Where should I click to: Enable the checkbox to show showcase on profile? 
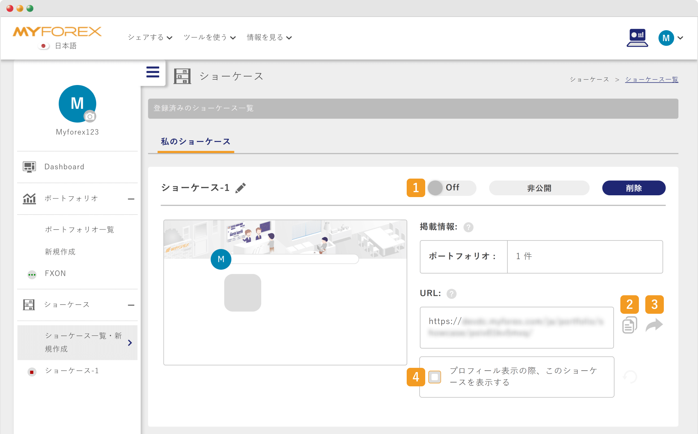point(434,377)
